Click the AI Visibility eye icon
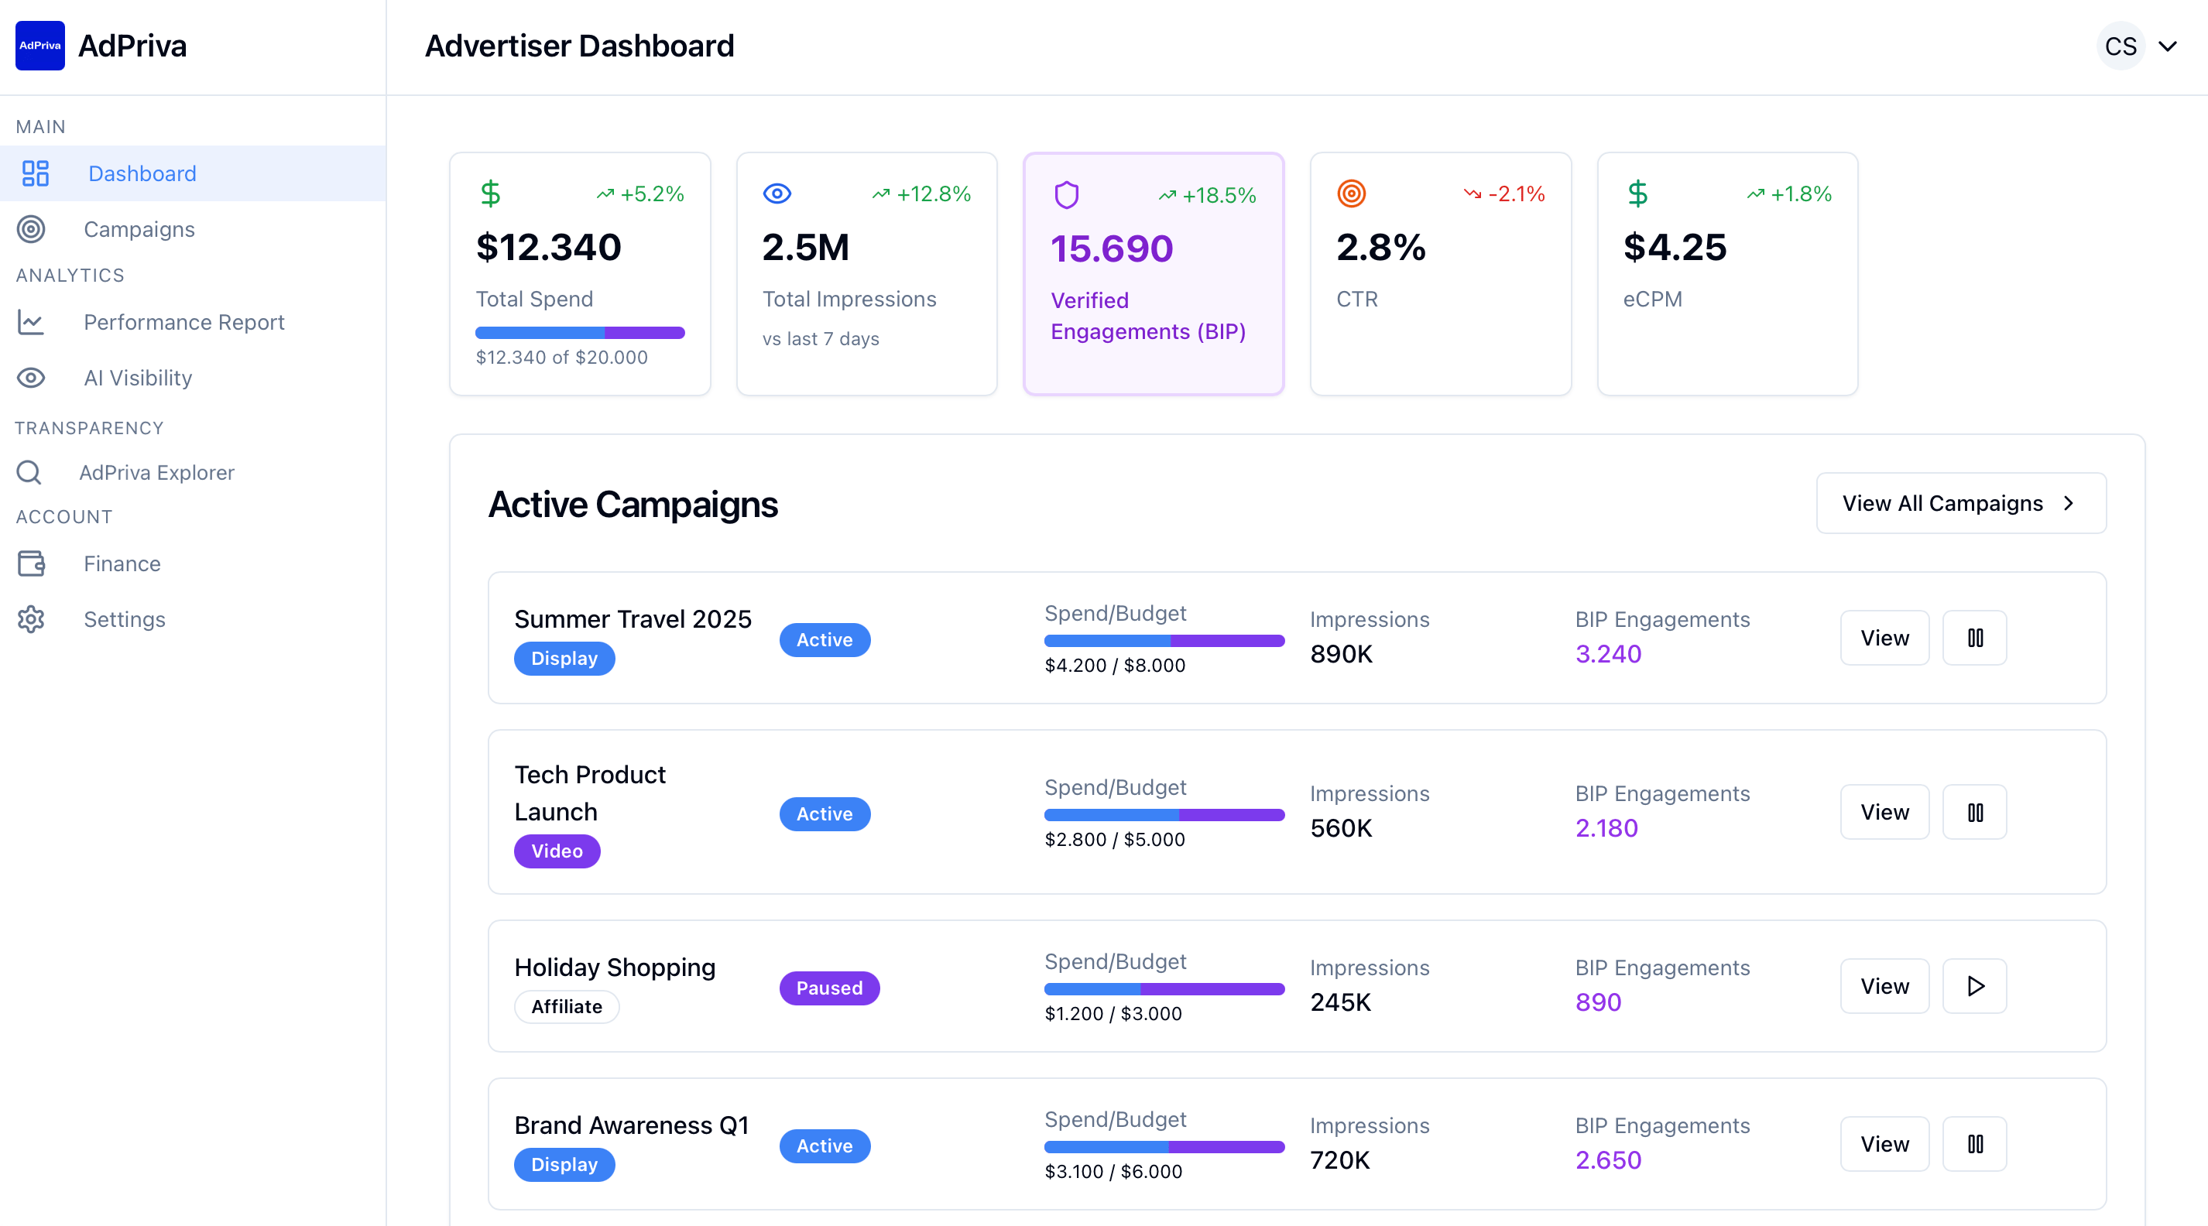This screenshot has height=1226, width=2208. tap(31, 378)
